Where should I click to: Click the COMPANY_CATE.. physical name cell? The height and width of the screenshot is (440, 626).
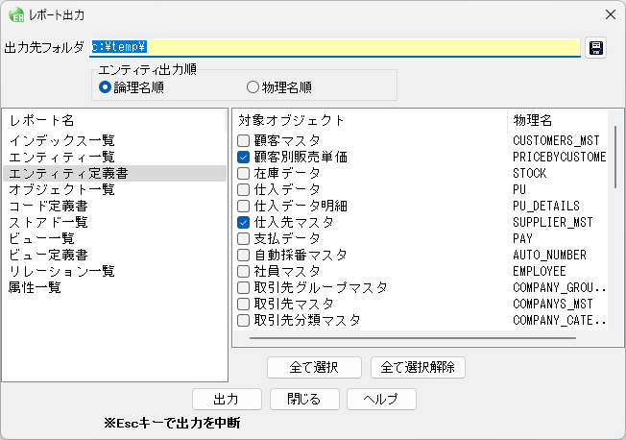pos(560,321)
